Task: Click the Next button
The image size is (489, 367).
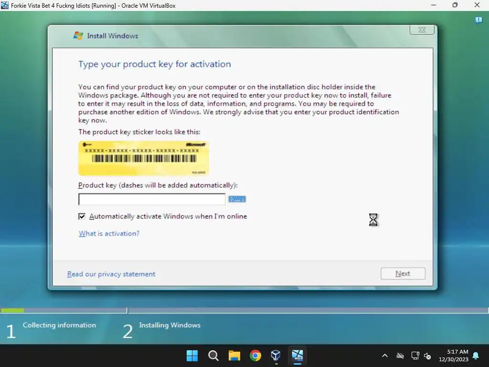Action: tap(403, 273)
